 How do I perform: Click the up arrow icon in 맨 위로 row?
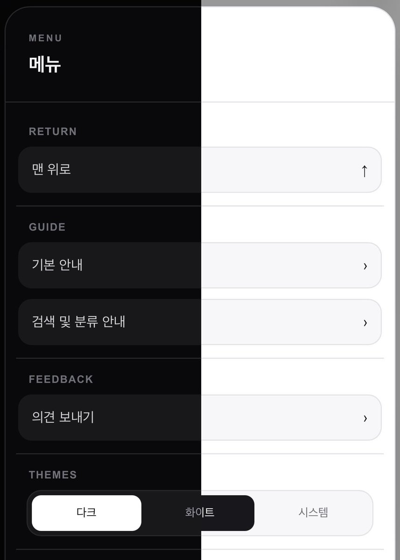[365, 171]
